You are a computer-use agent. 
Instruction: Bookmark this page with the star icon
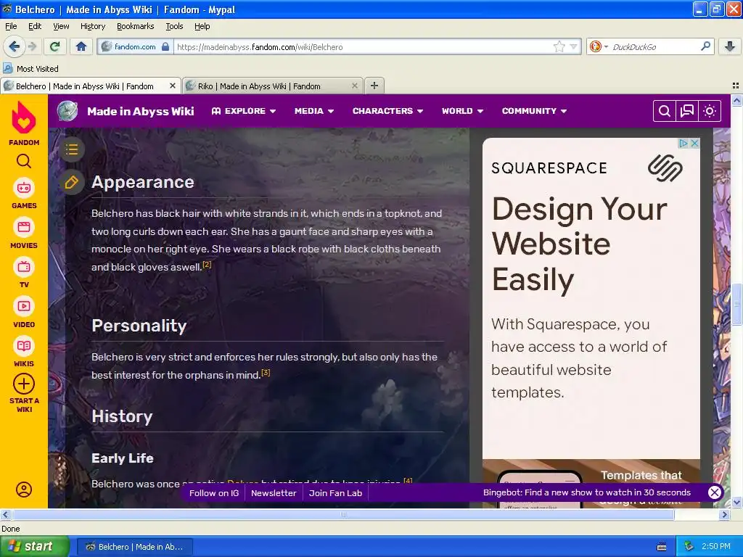pos(559,46)
